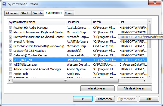Click the Logitech(c) manufacturer cell
163x106 pixels.
(x=74, y=51)
